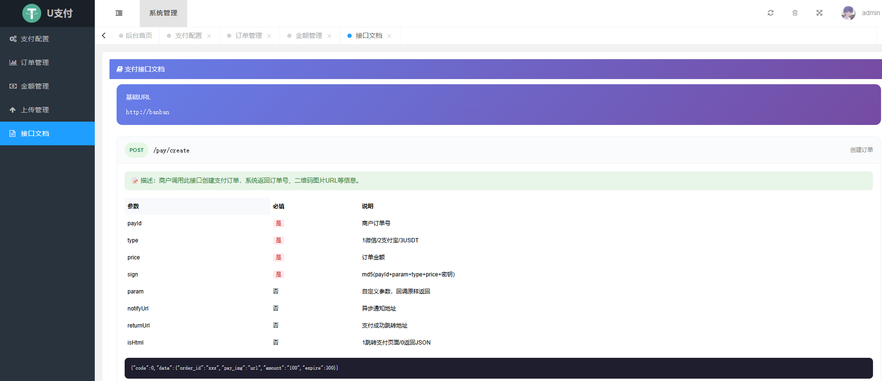The image size is (882, 381).
Task: Click the 否 value in notifyUrl row
Action: [x=276, y=309]
